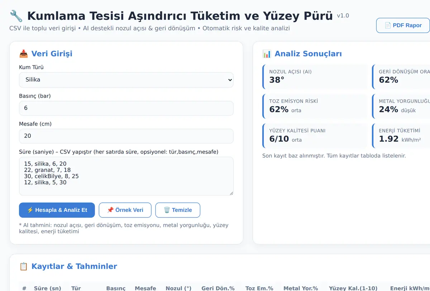Image resolution: width=430 pixels, height=291 pixels.
Task: Export report with PDF Rapor button
Action: (x=403, y=25)
